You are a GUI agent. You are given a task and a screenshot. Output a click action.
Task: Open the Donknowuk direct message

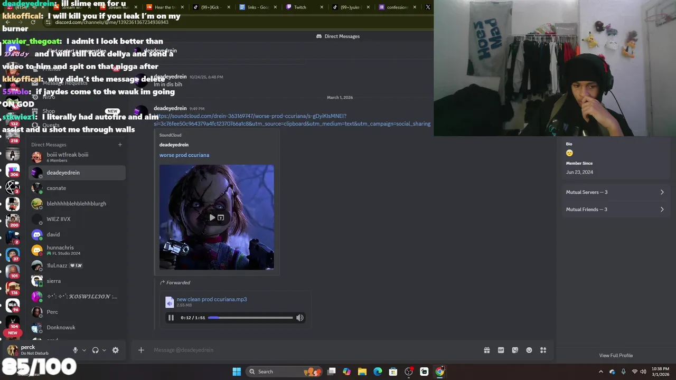[x=77, y=327]
